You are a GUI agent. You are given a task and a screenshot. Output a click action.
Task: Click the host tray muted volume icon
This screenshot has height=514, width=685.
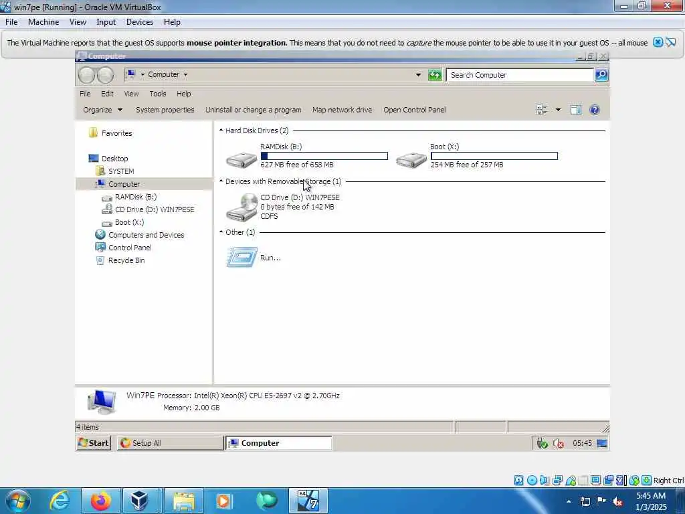[x=617, y=502]
